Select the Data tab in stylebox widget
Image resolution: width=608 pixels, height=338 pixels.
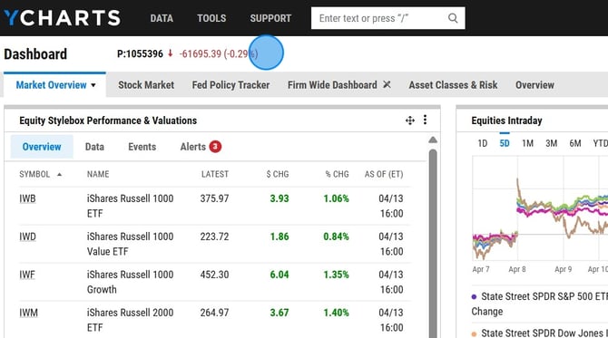click(94, 147)
